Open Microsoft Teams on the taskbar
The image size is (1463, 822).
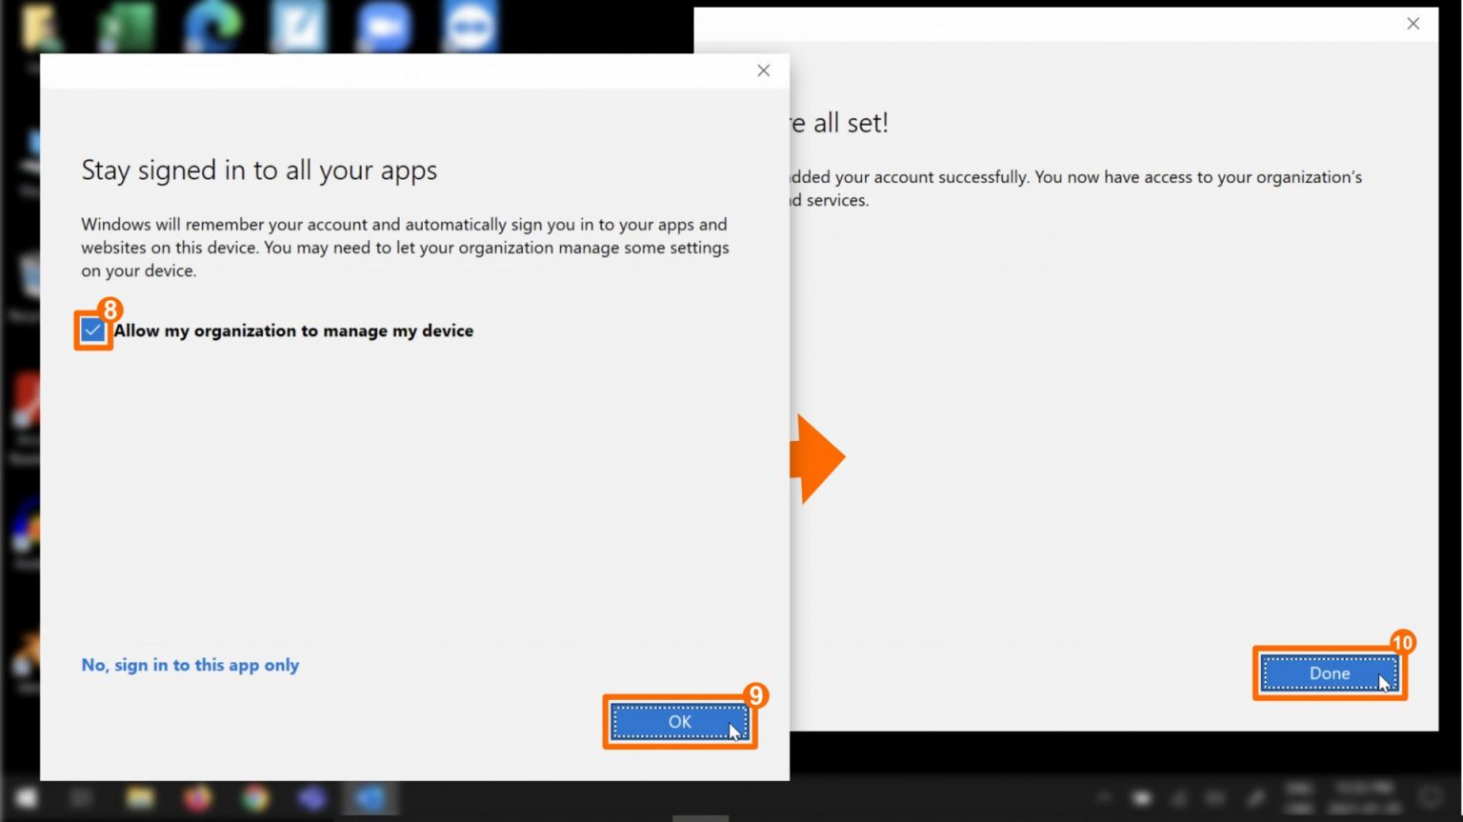(312, 798)
